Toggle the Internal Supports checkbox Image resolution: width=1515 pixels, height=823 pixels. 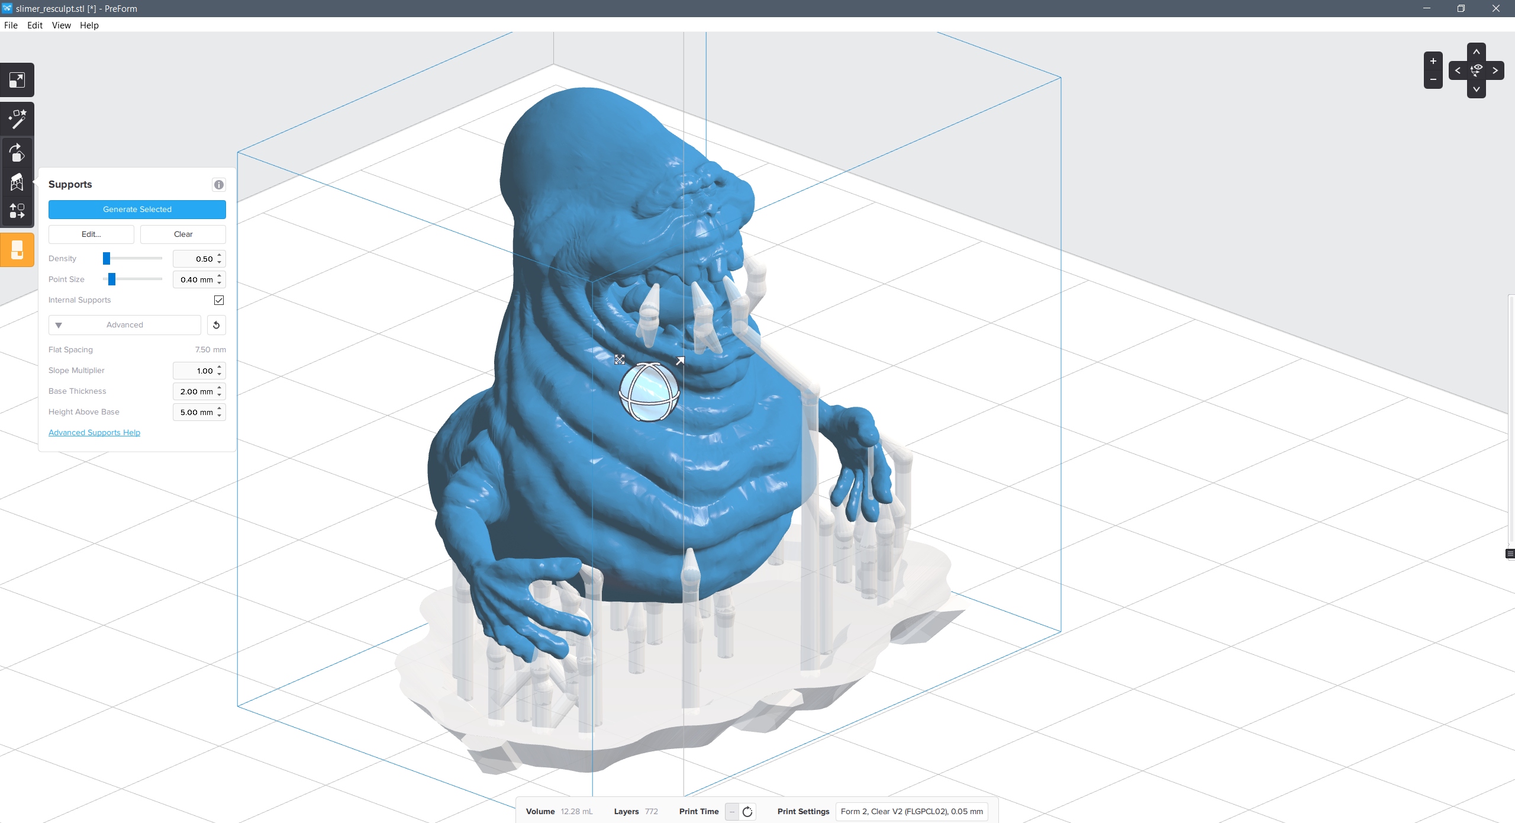pos(219,300)
